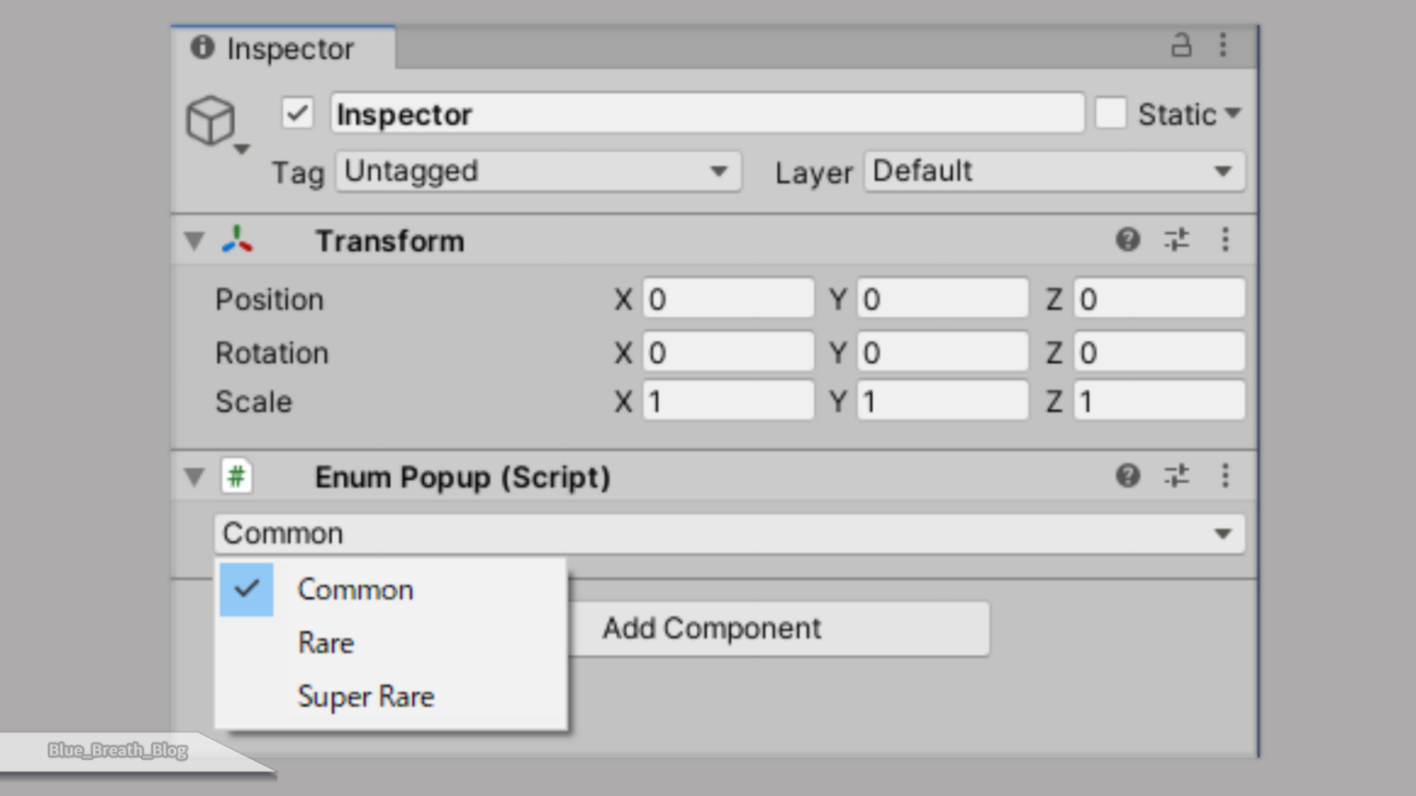This screenshot has width=1416, height=796.
Task: Click the Position X input field
Action: click(727, 299)
